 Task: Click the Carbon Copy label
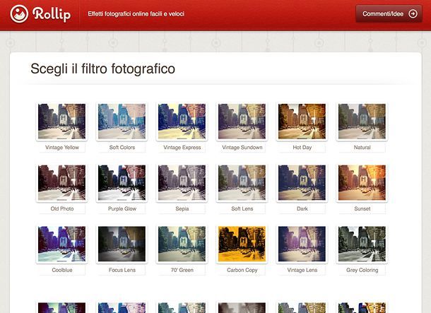pyautogui.click(x=242, y=270)
